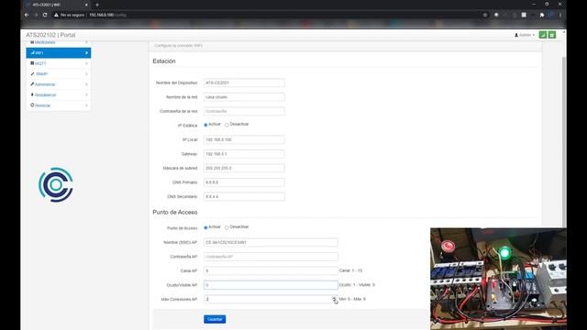Click the Canal AP field

coord(271,270)
